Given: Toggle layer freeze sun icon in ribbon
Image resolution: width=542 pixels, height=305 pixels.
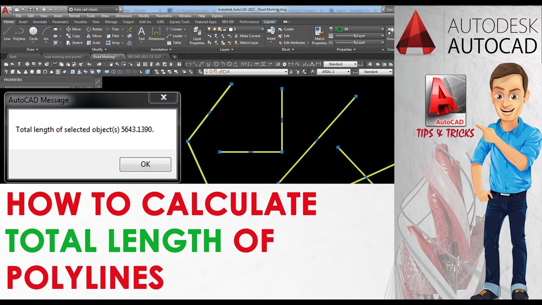Looking at the screenshot, I should coord(214,29).
